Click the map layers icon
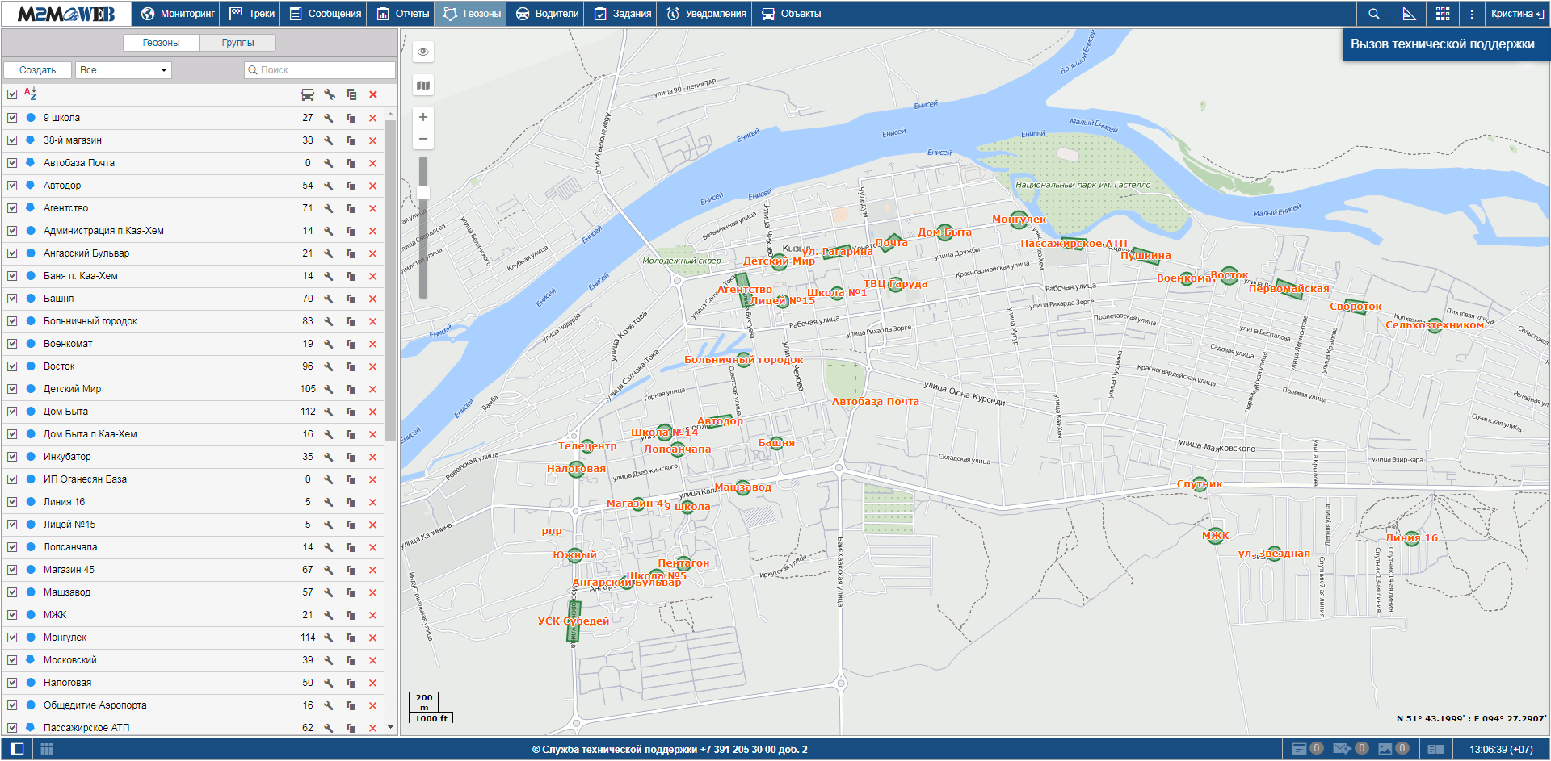The image size is (1551, 761). click(422, 86)
